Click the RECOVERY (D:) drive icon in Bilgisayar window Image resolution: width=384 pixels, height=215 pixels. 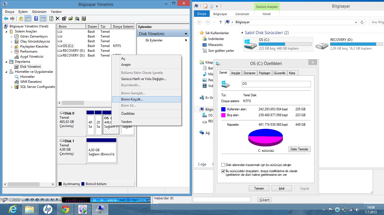click(x=322, y=45)
